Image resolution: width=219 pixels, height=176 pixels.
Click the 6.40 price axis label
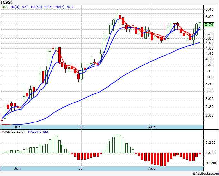(x=209, y=9)
